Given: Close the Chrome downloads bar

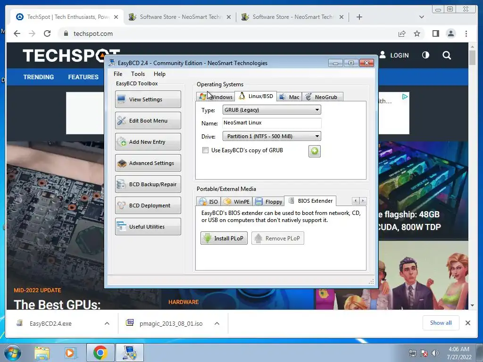Looking at the screenshot, I should click(x=467, y=323).
